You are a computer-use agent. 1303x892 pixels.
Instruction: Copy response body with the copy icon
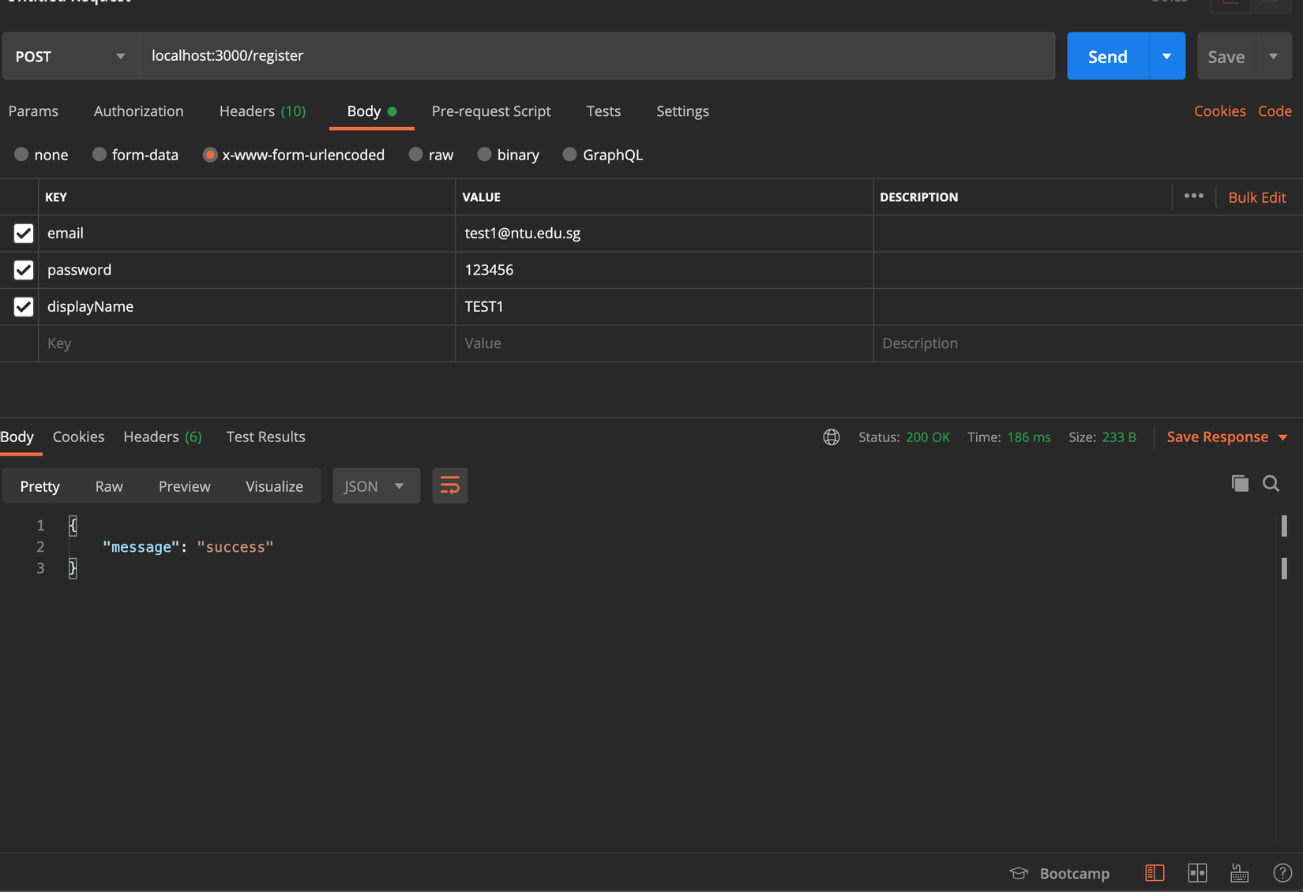(x=1240, y=483)
